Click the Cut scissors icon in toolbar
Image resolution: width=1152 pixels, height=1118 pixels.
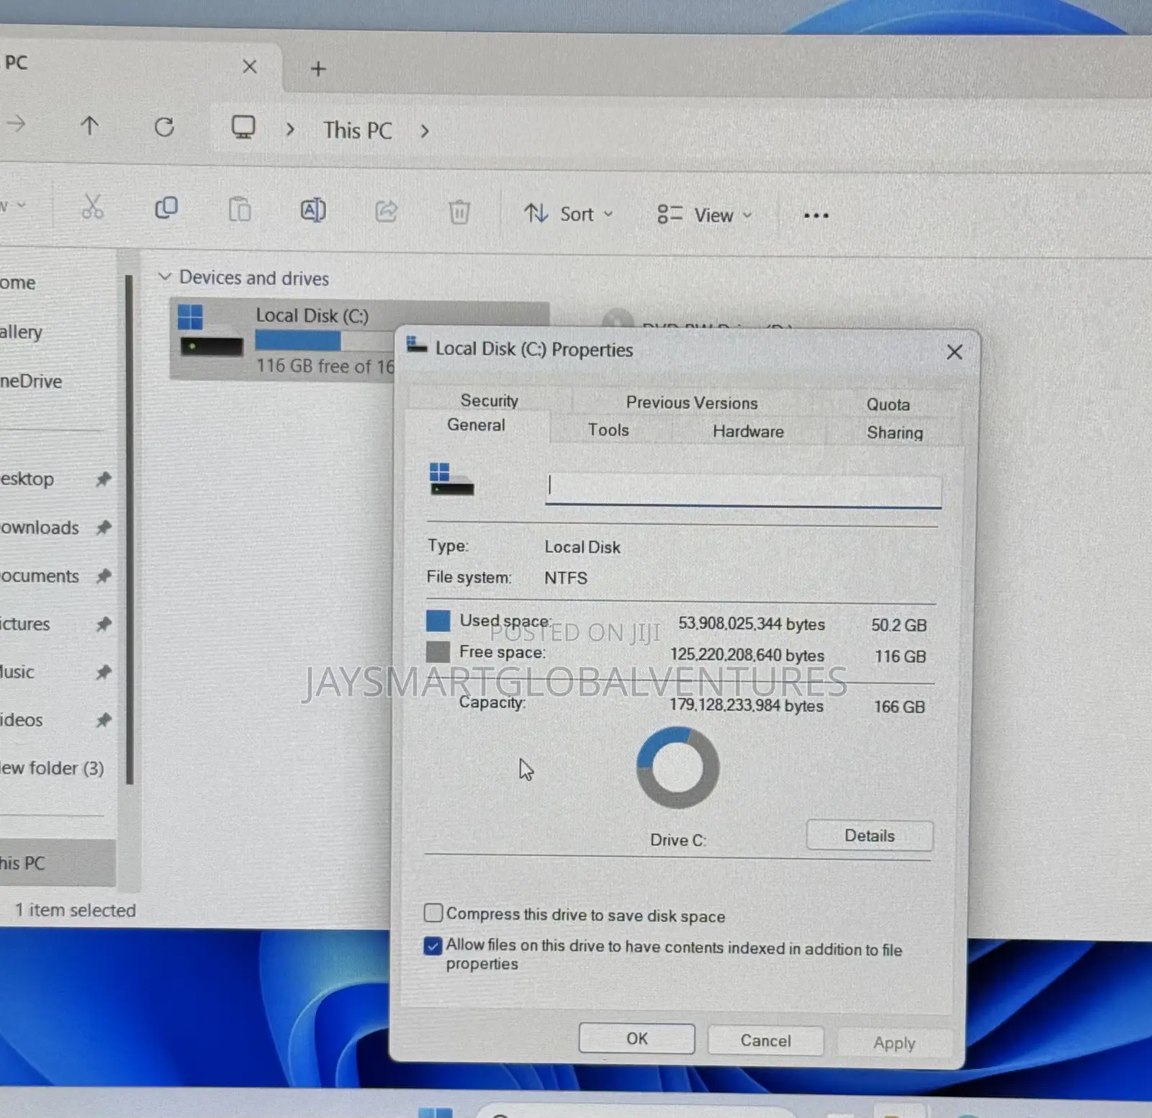pos(92,207)
